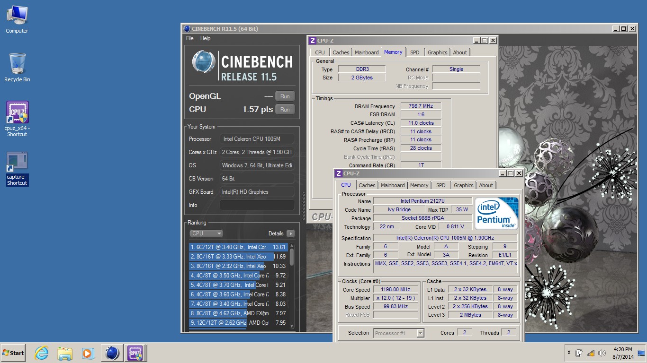This screenshot has height=363, width=647.
Task: Switch to Cinebench taskbar icon
Action: (112, 353)
